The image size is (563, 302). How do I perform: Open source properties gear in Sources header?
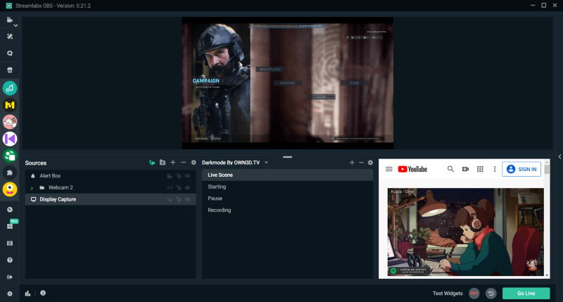(x=194, y=163)
